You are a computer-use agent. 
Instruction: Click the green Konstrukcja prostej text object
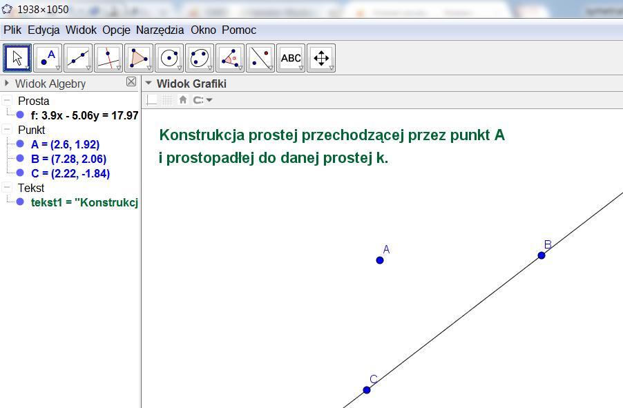(x=332, y=146)
